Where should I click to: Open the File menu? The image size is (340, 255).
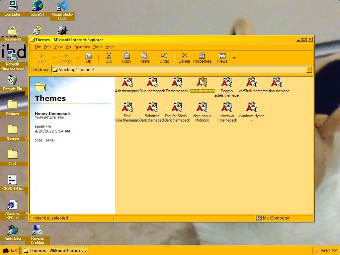(38, 47)
